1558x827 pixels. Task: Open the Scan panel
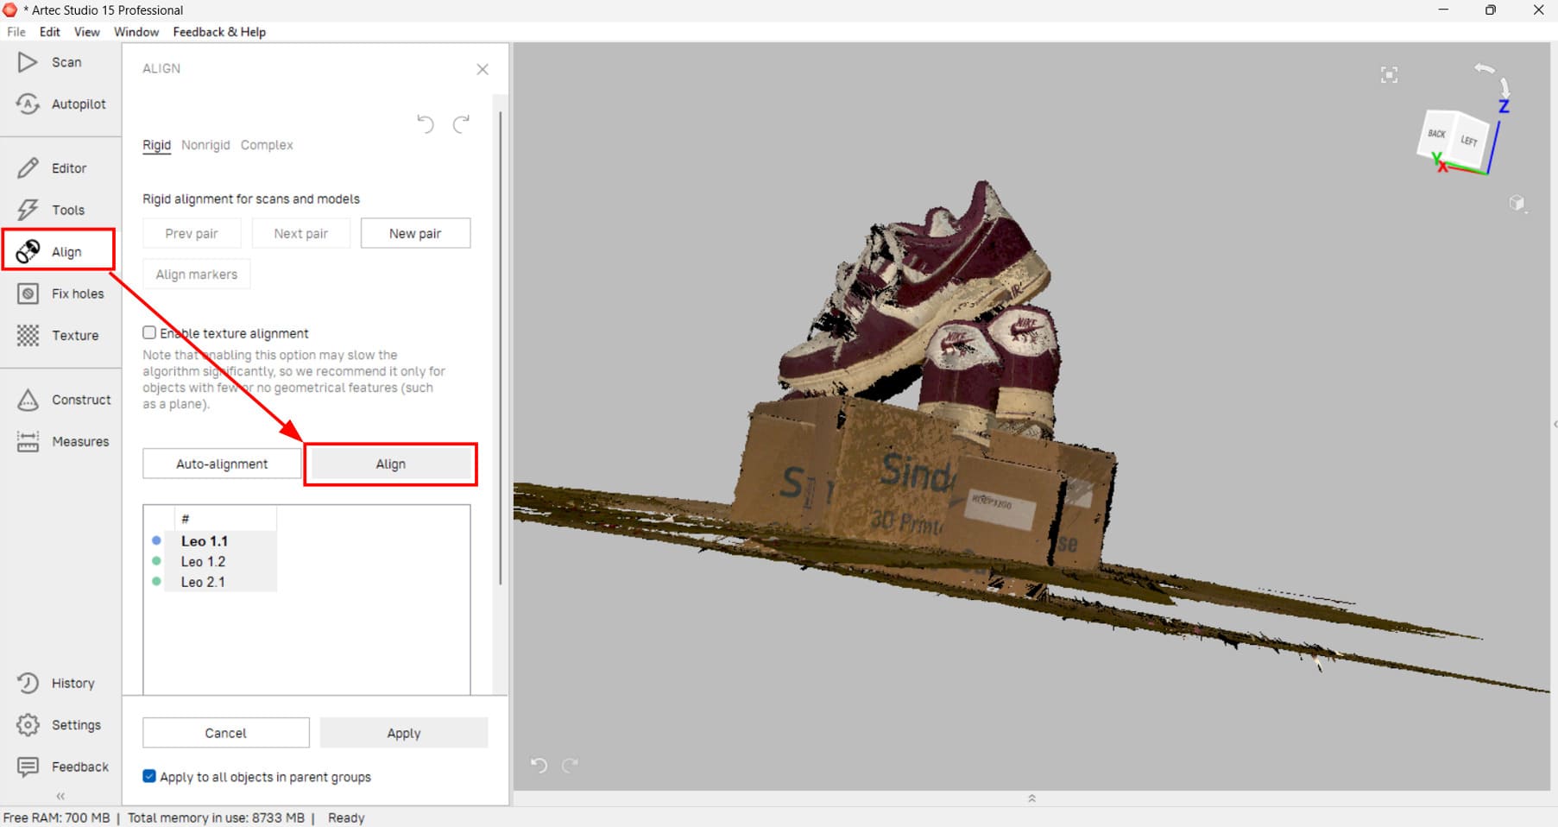50,62
